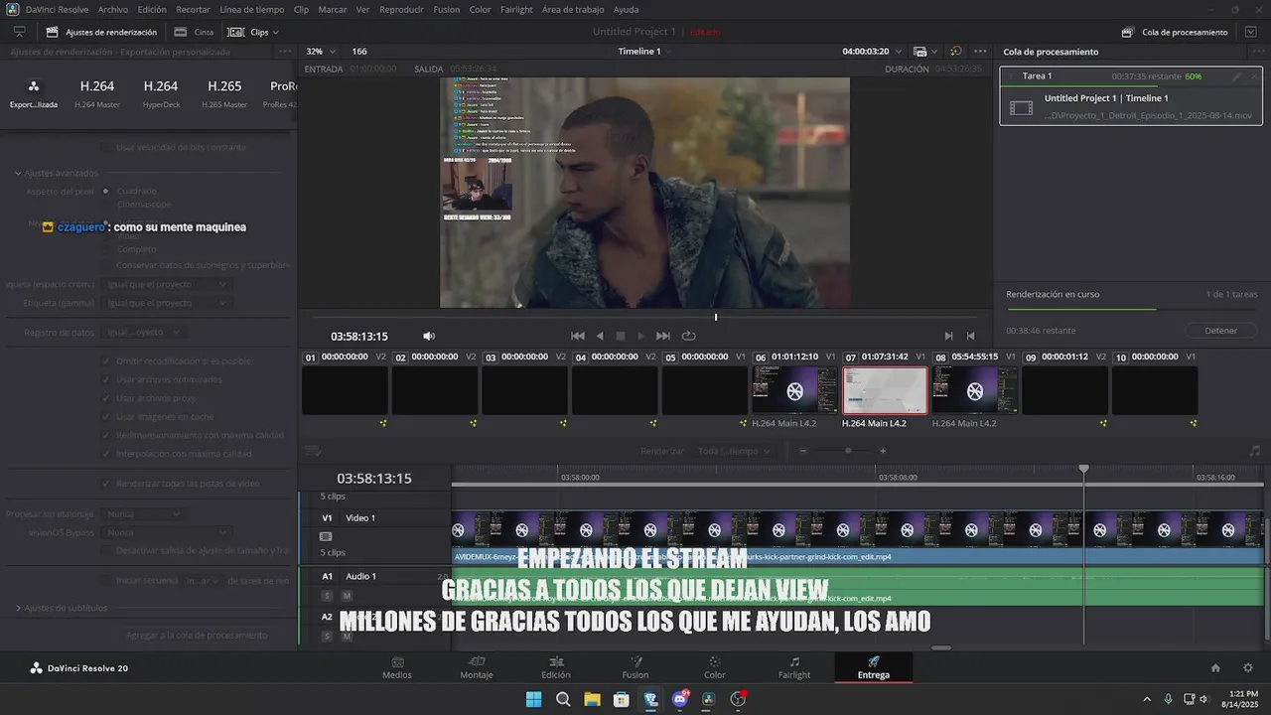Play forward button
This screenshot has height=715, width=1271.
click(640, 337)
